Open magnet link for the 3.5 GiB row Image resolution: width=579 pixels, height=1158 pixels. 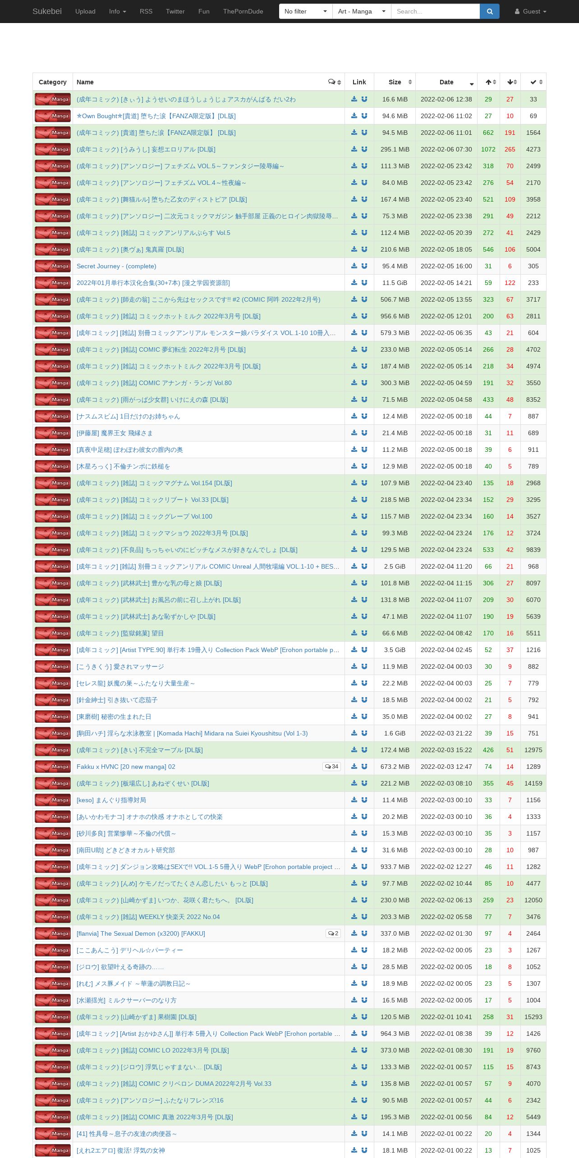coord(364,650)
